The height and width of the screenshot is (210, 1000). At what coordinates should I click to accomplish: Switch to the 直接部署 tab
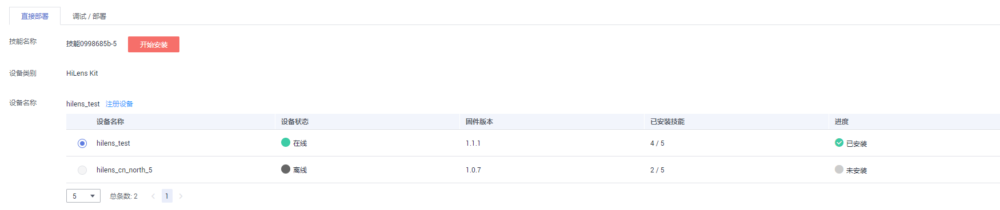pos(35,16)
